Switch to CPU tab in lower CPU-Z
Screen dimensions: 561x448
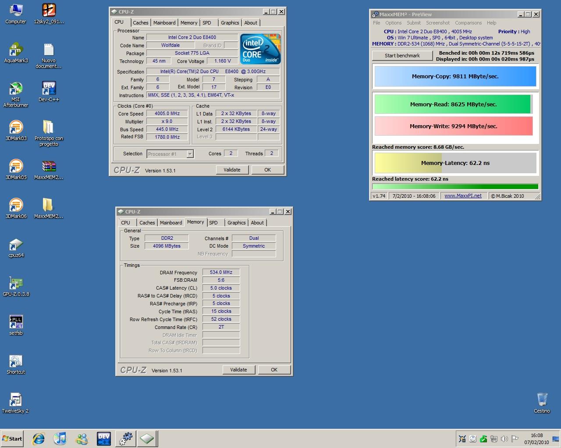[x=126, y=223]
